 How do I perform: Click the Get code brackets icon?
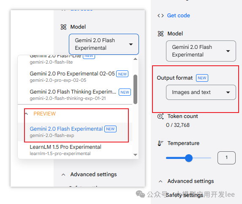pyautogui.click(x=160, y=16)
